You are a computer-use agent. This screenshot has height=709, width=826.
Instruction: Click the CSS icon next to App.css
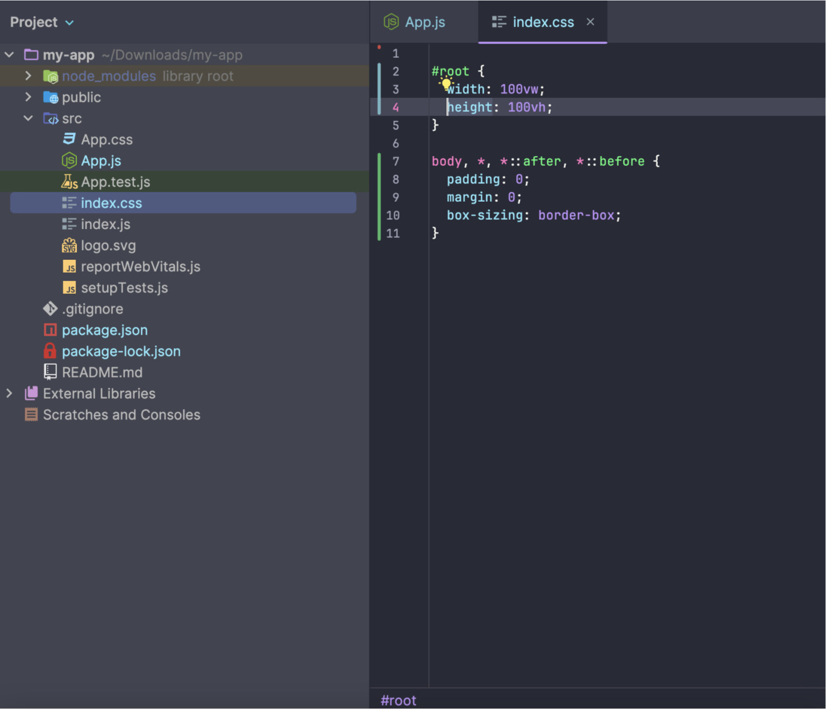tap(69, 139)
